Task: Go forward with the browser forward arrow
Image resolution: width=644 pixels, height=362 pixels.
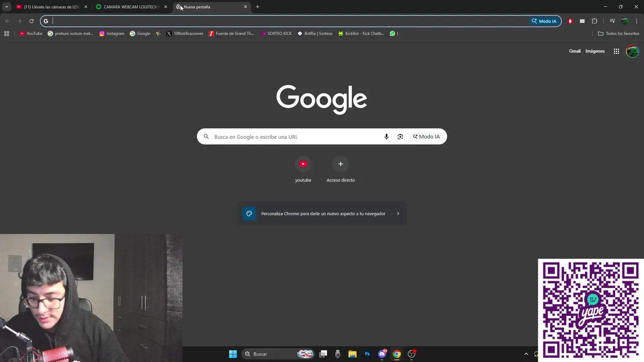Action: click(x=19, y=21)
